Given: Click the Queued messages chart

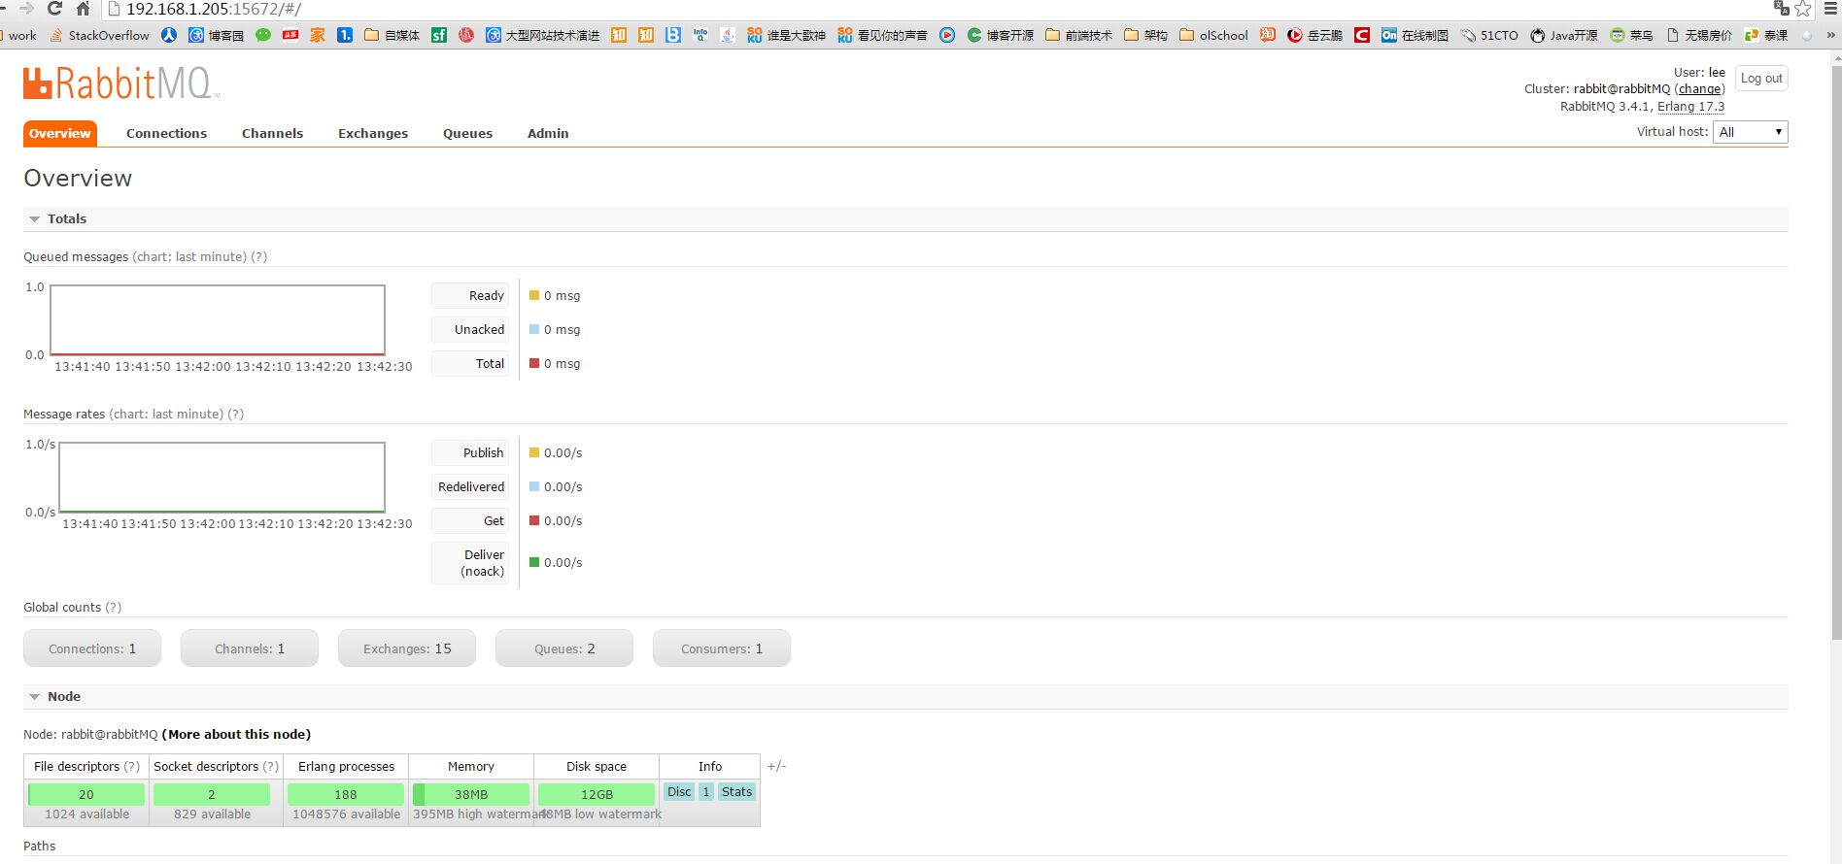Looking at the screenshot, I should coord(218,319).
